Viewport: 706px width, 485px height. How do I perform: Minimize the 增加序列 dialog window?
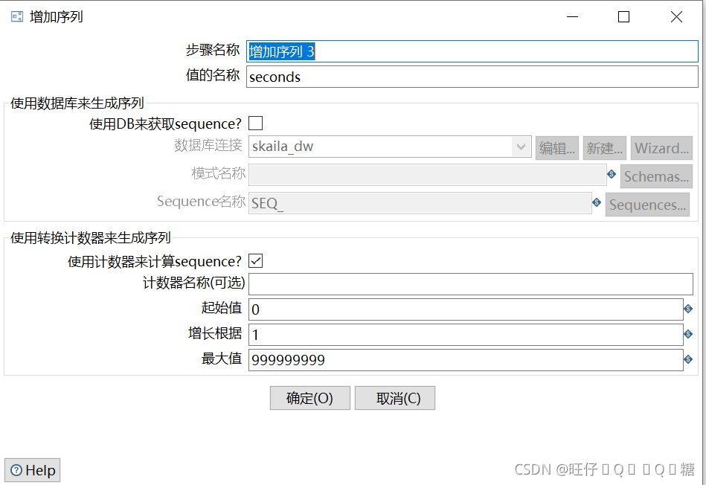point(572,17)
